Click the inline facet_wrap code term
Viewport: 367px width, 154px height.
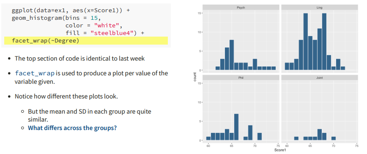pos(35,74)
